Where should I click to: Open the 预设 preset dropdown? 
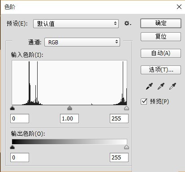[x=76, y=24]
